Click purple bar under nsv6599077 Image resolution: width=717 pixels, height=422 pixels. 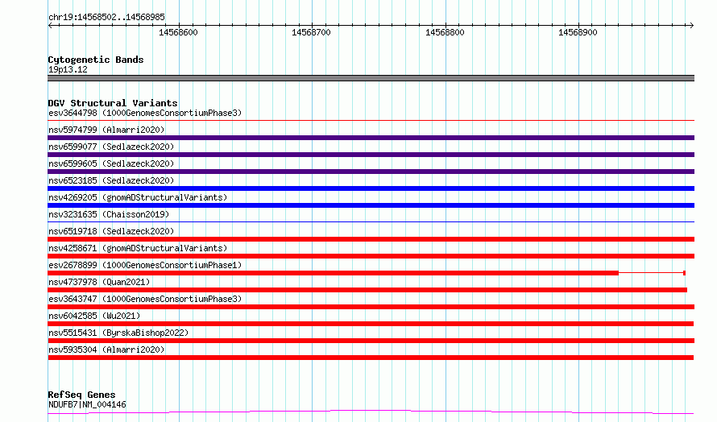[x=371, y=155]
